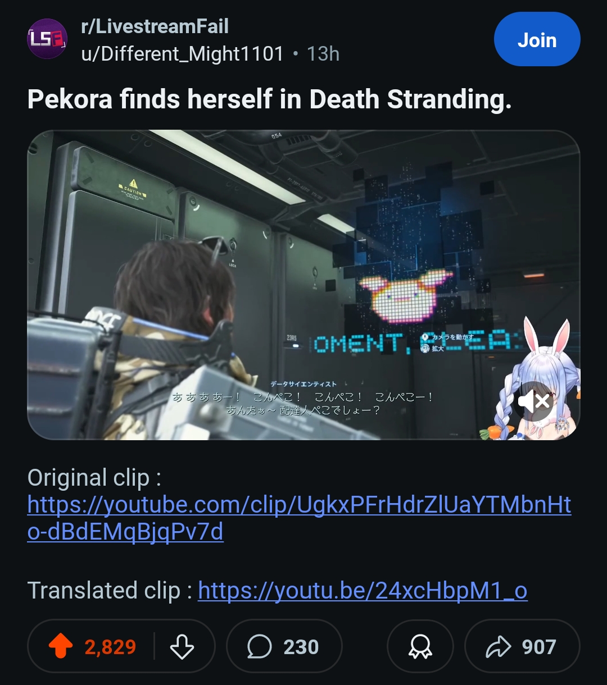The image size is (607, 685).
Task: Join the r/LivestreamFail community
Action: tap(537, 39)
